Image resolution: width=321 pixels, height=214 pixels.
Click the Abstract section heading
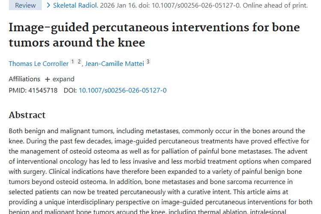click(27, 115)
